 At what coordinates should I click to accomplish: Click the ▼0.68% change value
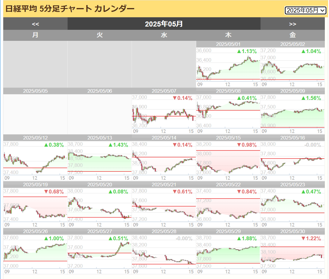(x=54, y=192)
